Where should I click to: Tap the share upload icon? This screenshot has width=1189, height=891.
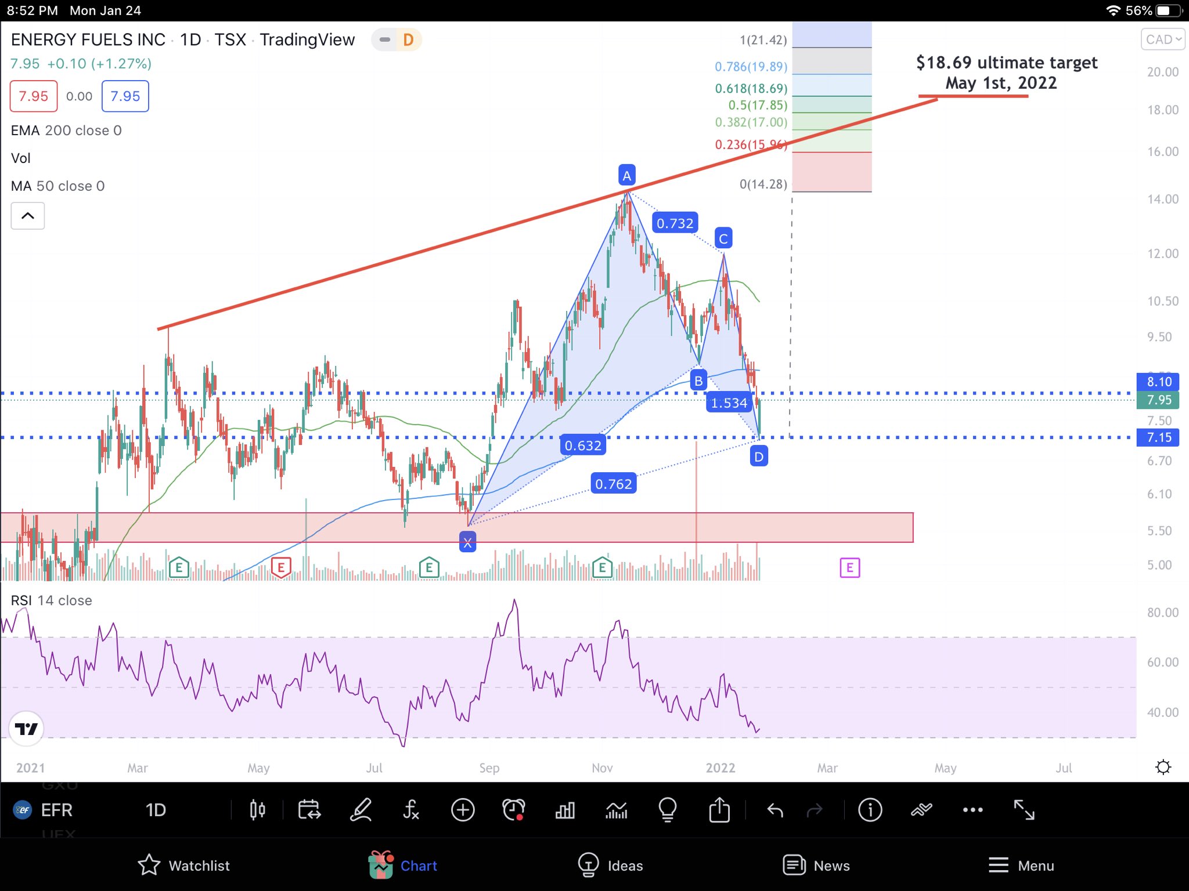719,810
